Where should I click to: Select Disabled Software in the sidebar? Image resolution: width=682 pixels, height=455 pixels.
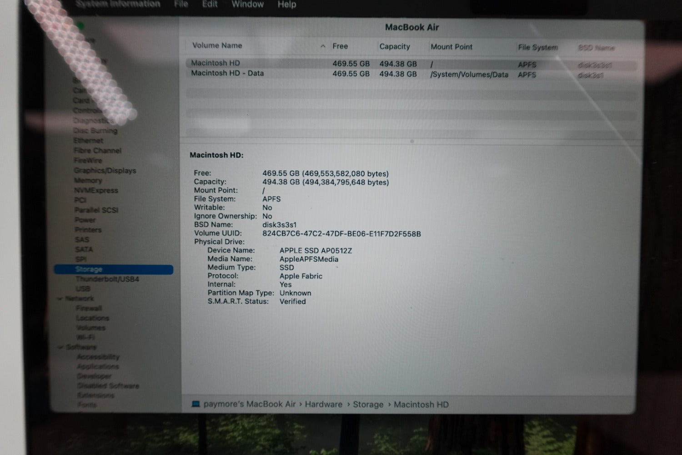tap(108, 386)
